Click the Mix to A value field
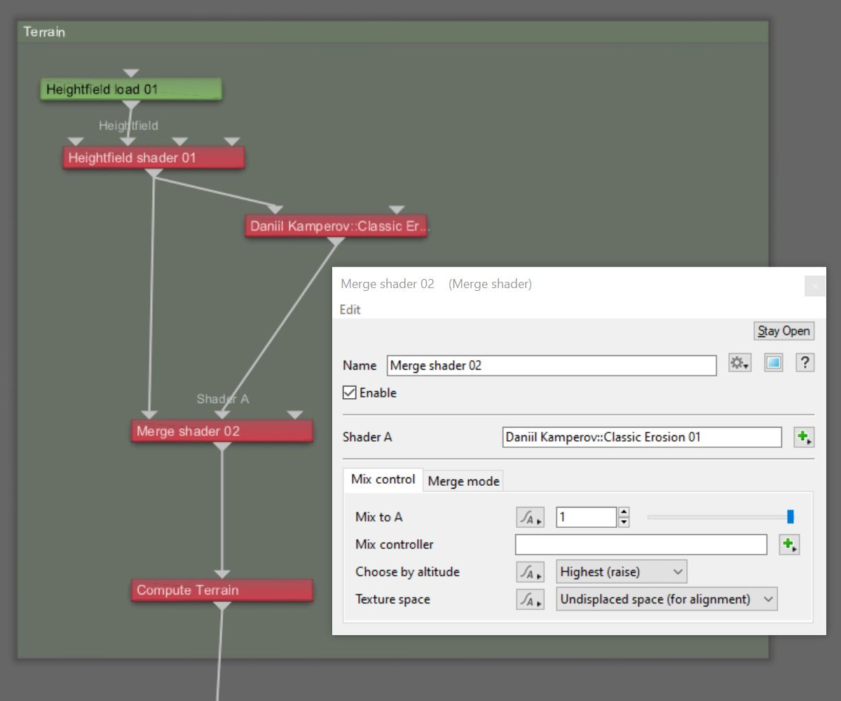The width and height of the screenshot is (841, 701). (587, 517)
